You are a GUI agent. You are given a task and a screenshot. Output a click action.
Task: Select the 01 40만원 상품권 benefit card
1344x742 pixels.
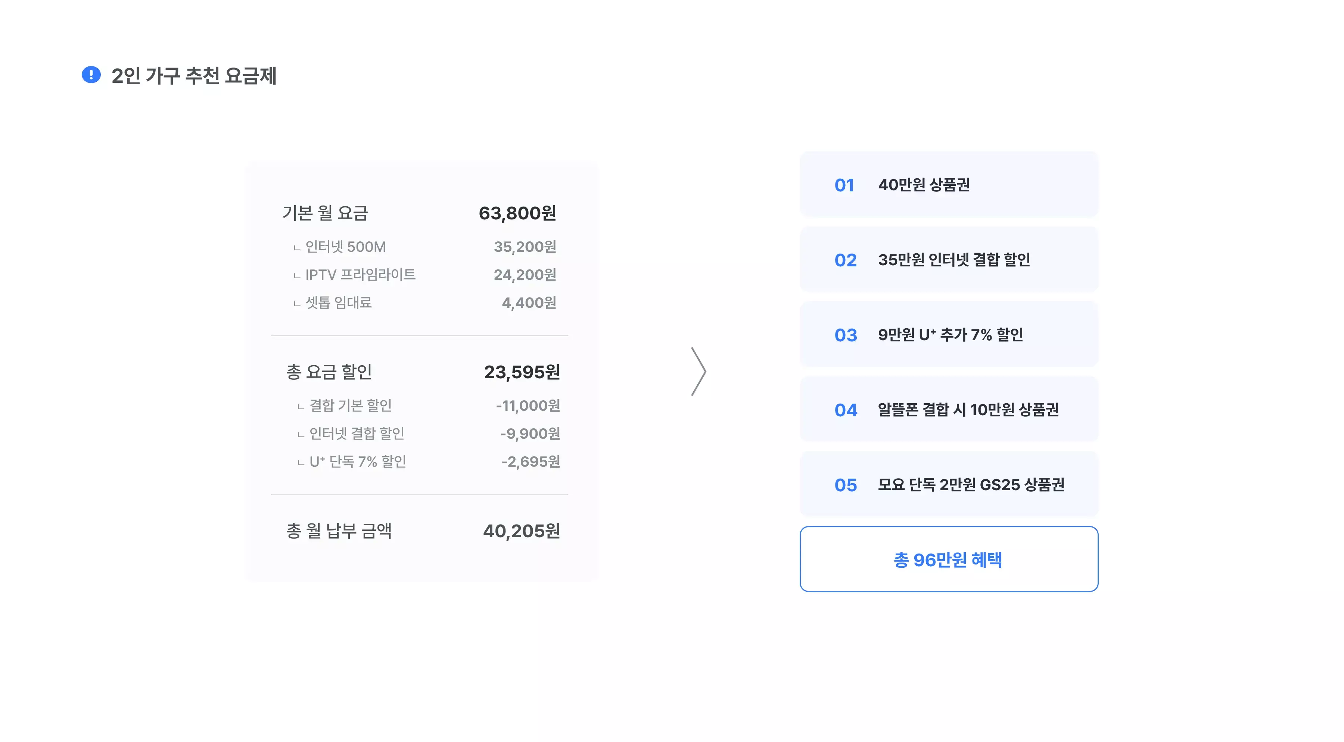coord(949,185)
